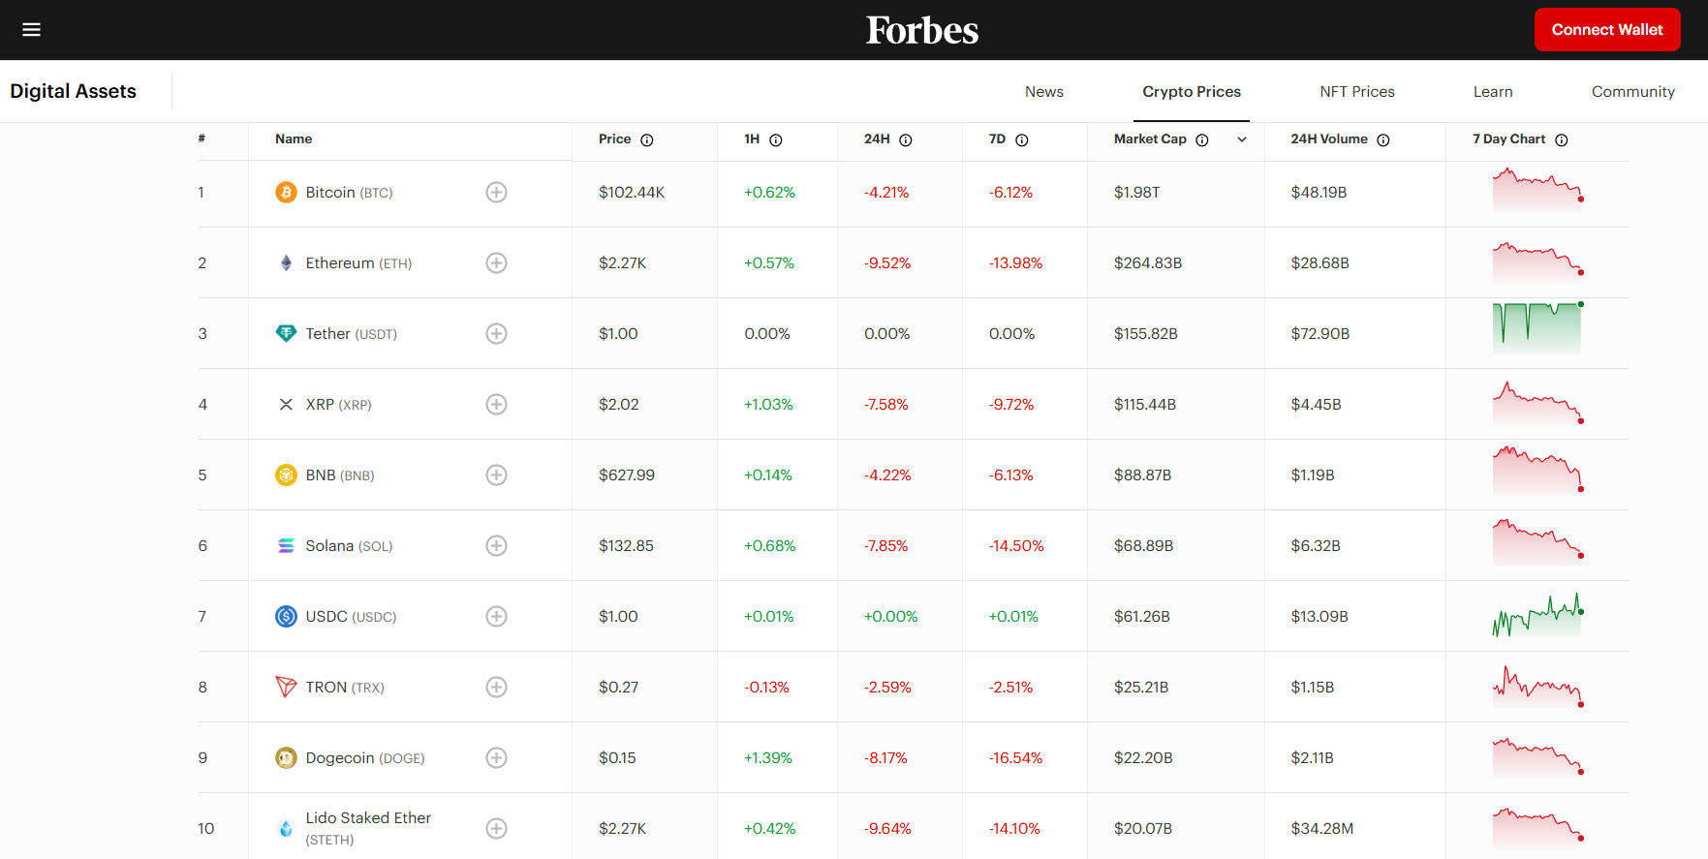Open the News tab
This screenshot has width=1708, height=859.
(x=1044, y=92)
